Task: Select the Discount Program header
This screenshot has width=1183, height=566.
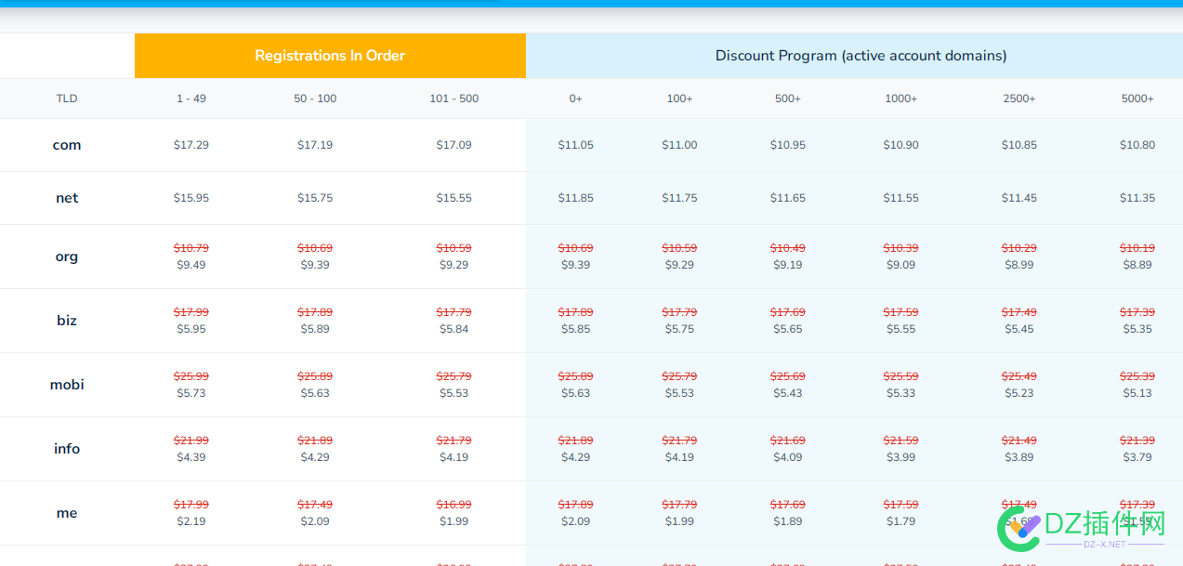Action: 861,56
